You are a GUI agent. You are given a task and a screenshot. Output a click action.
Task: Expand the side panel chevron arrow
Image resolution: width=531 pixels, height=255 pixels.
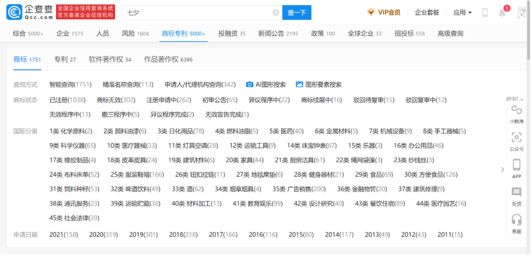point(502,170)
